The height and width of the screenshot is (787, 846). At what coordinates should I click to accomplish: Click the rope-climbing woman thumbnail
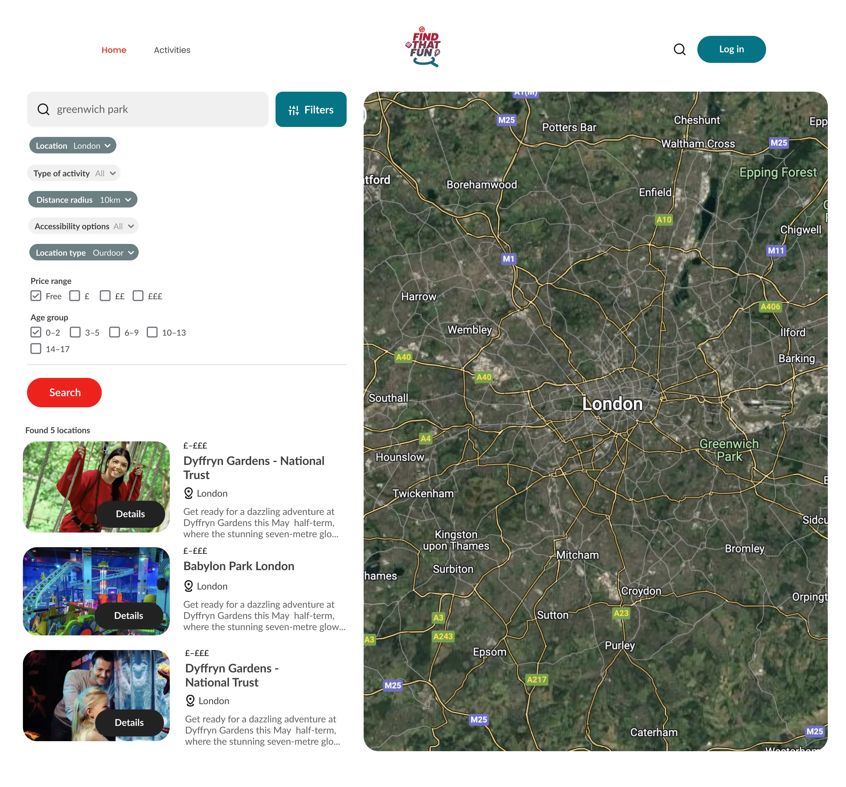pos(96,487)
